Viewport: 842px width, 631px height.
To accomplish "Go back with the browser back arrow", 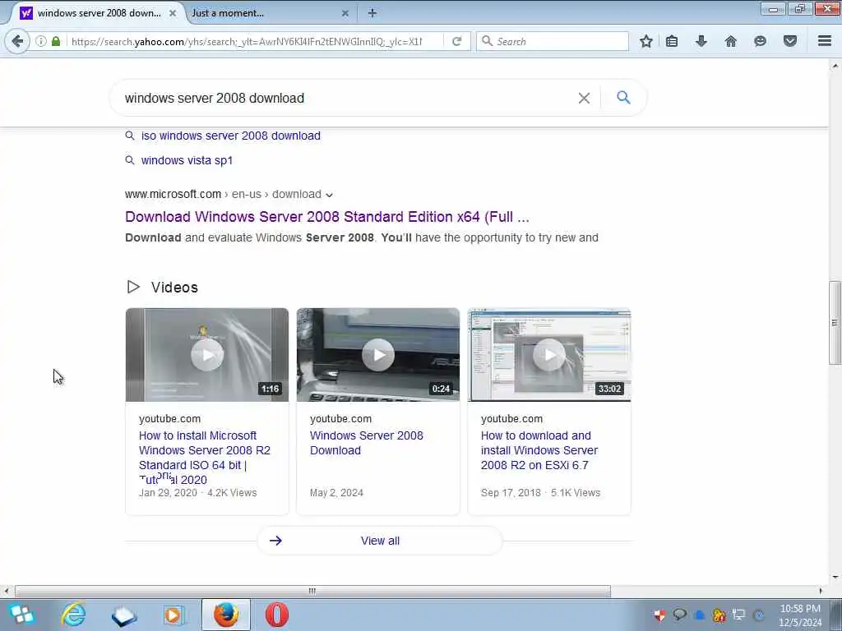I will (17, 41).
